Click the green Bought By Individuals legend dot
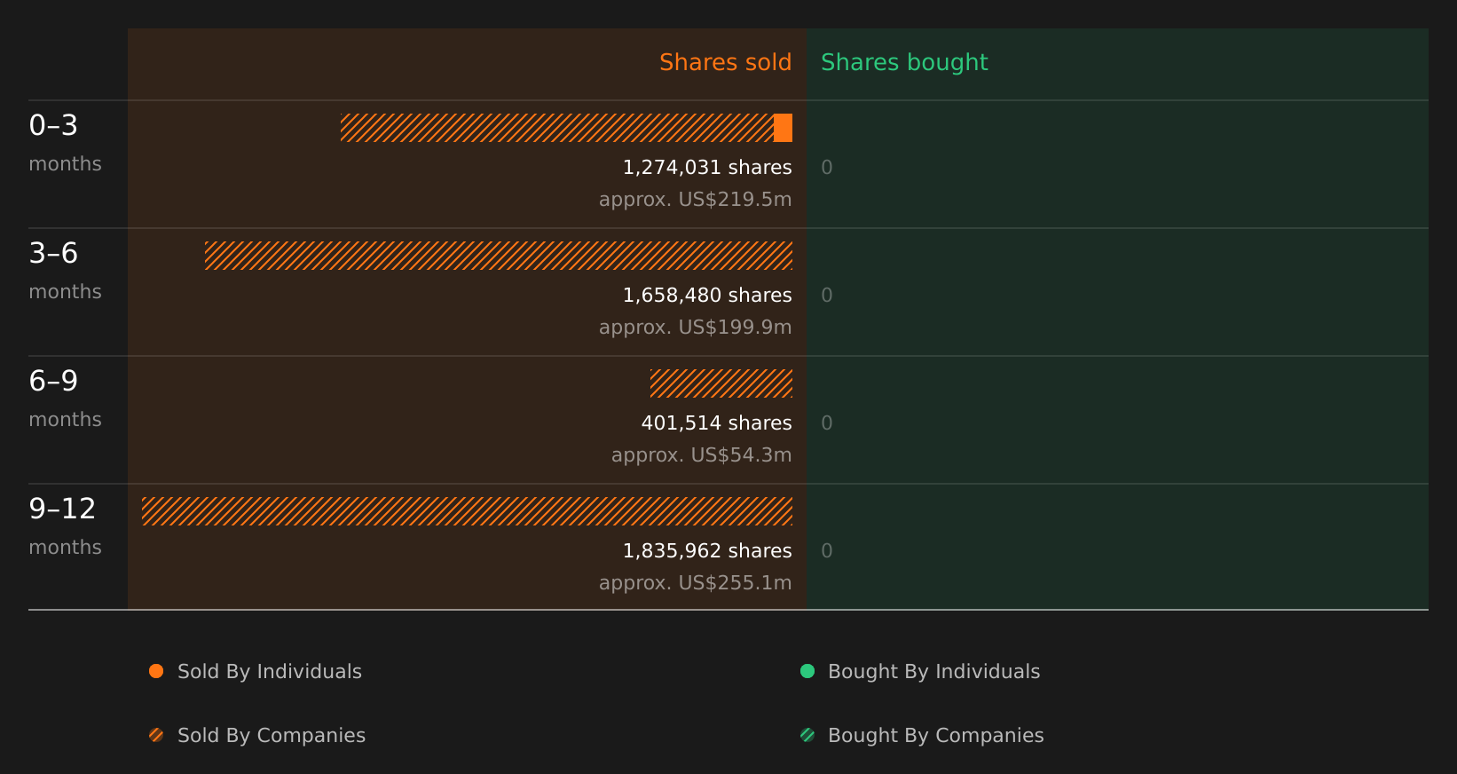 coord(807,671)
